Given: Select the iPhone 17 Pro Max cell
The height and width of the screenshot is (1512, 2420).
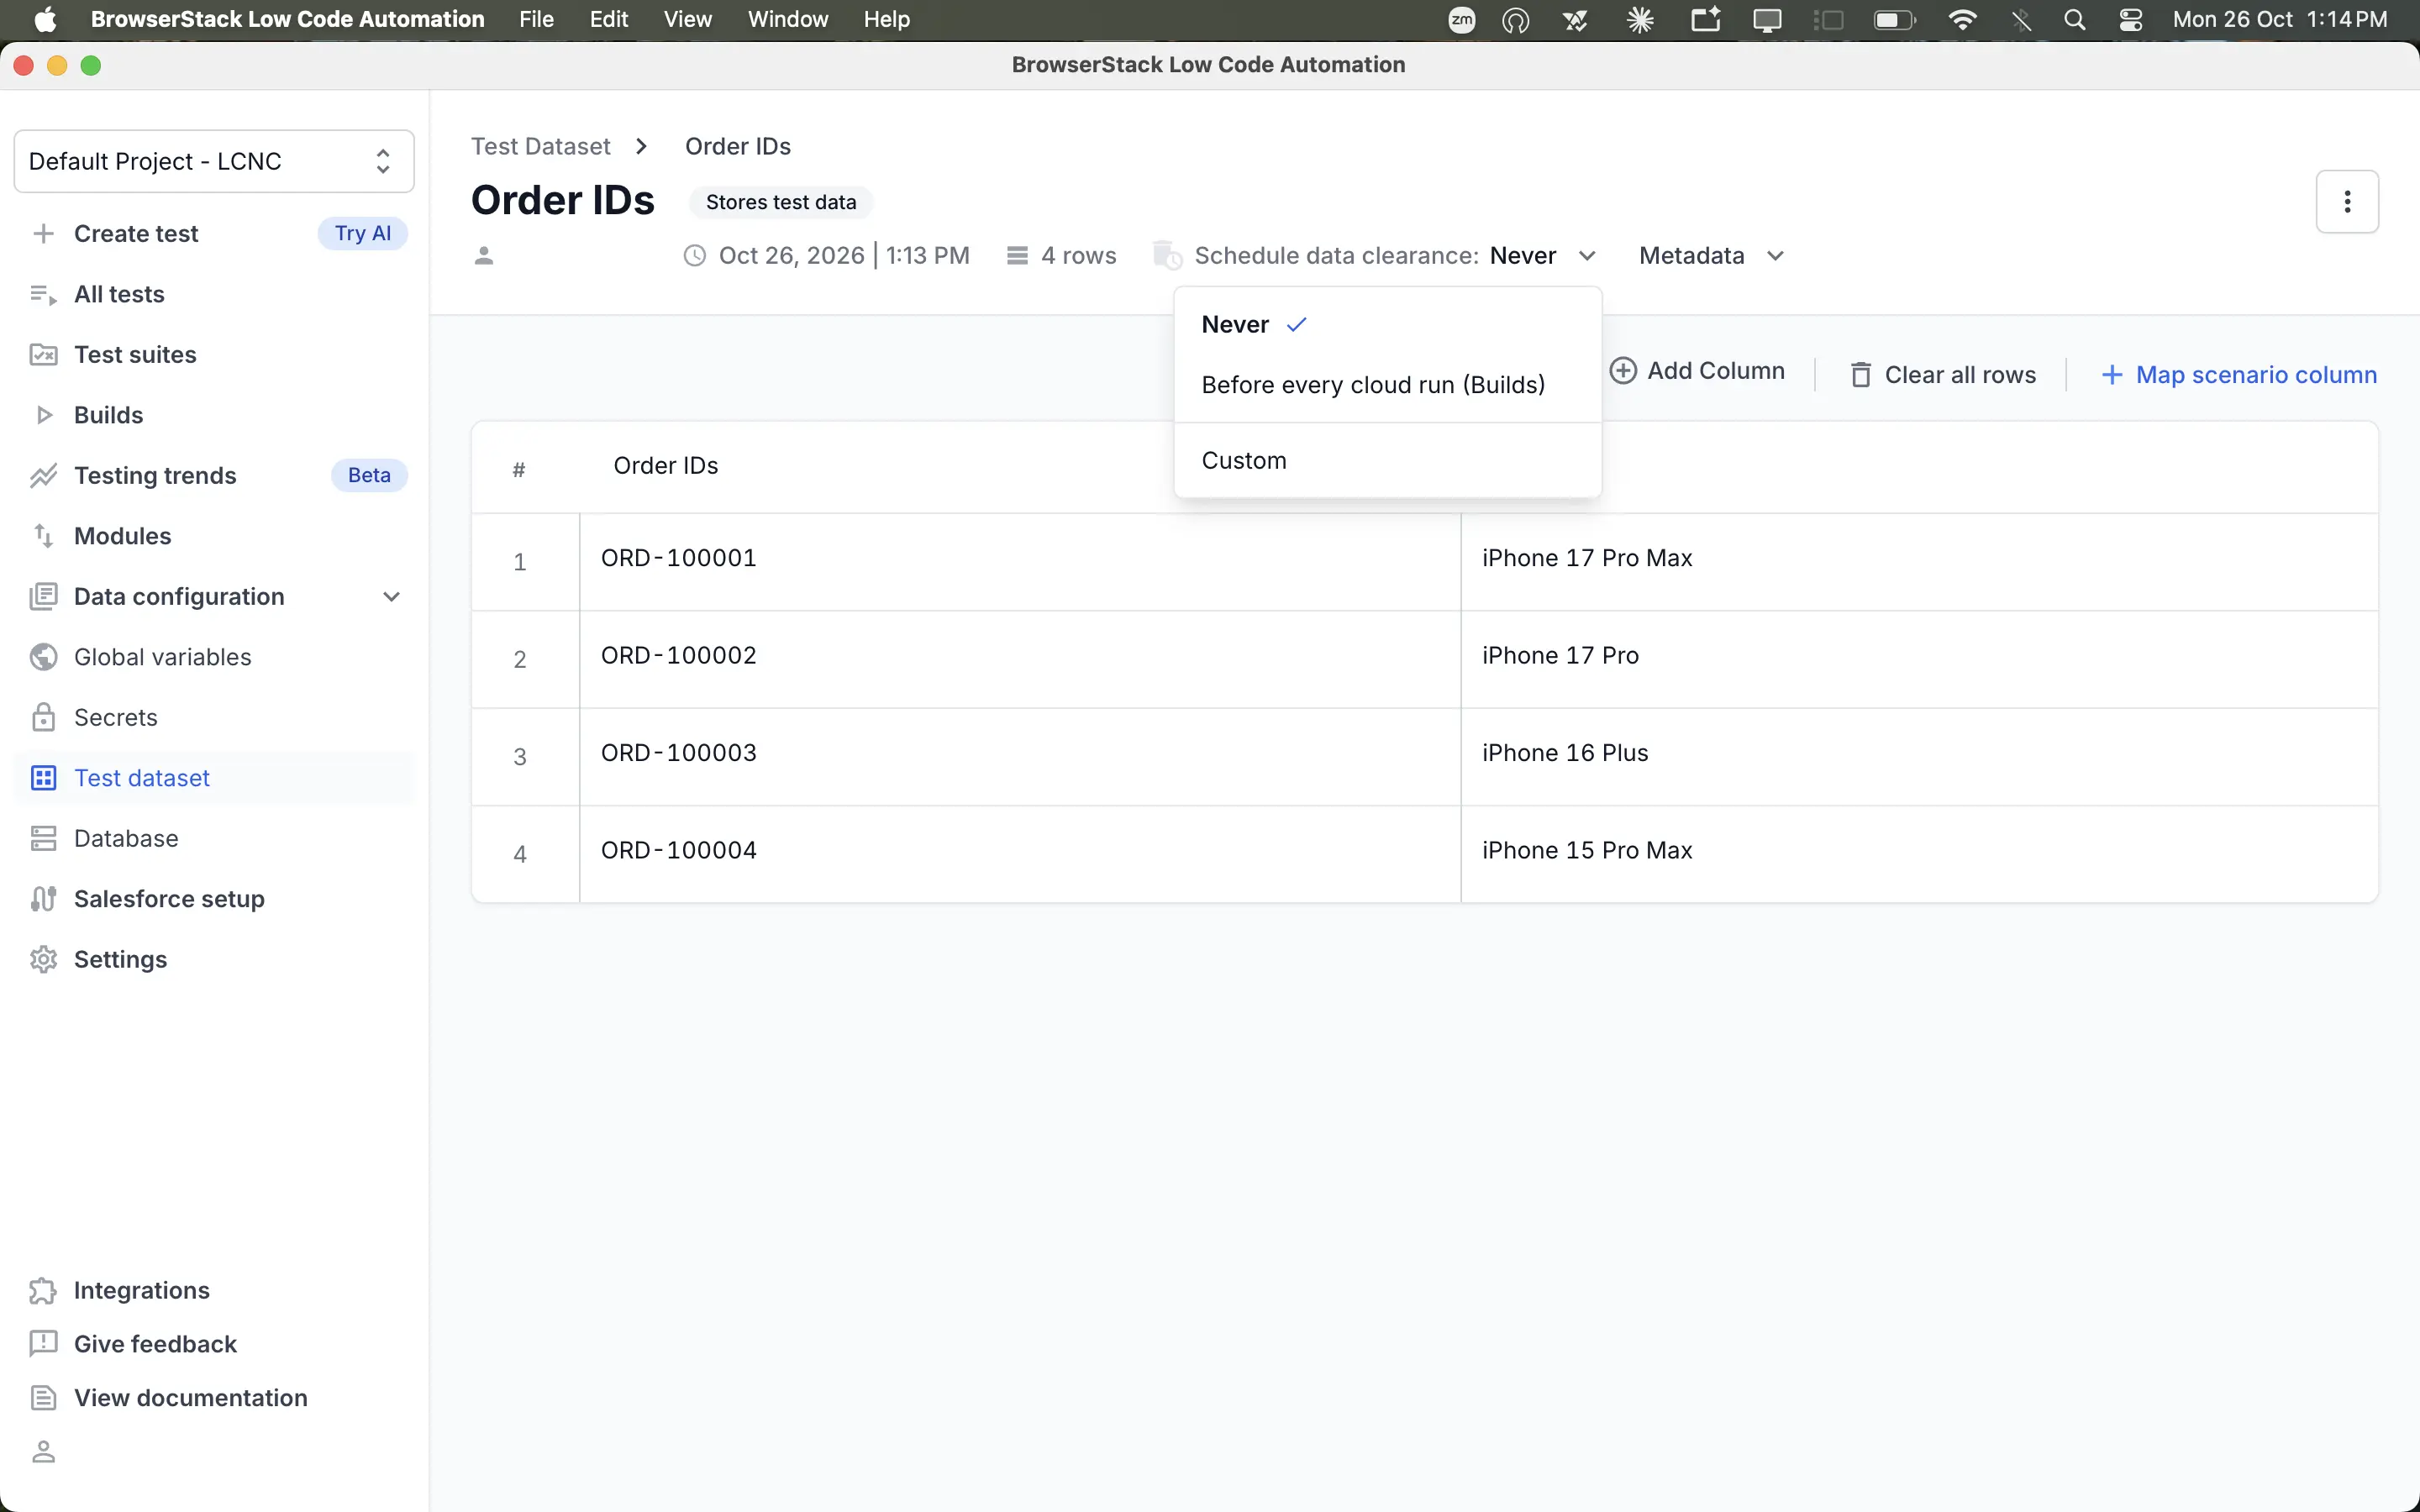Looking at the screenshot, I should (1919, 562).
